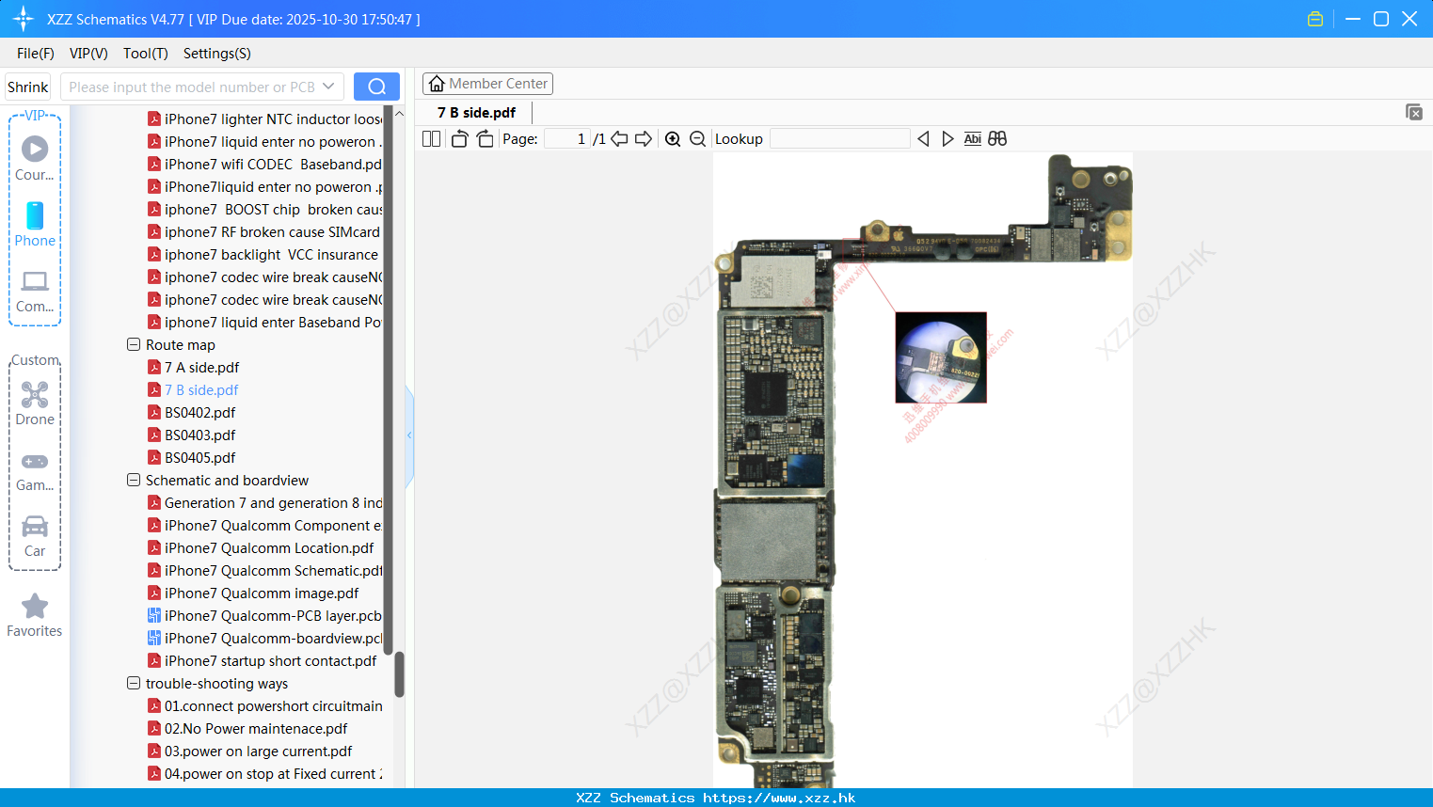
Task: Click the yellow toolbox icon in title bar
Action: coord(1315,19)
